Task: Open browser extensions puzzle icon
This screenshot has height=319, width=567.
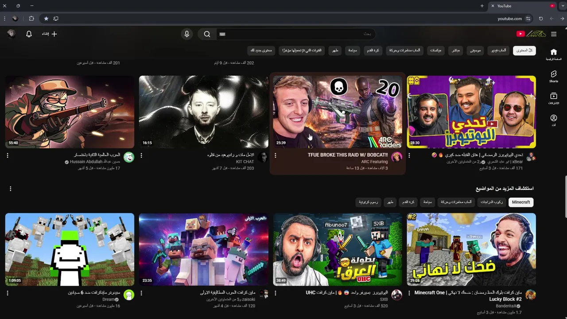Action: [x=31, y=19]
